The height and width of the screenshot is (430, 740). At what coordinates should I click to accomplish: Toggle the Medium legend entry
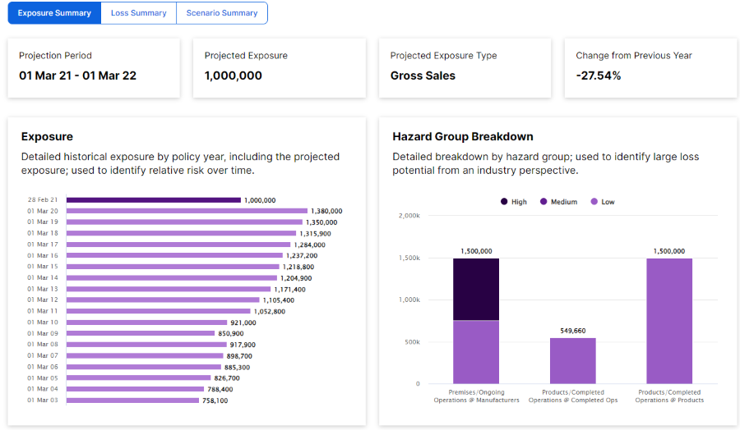[x=558, y=202]
